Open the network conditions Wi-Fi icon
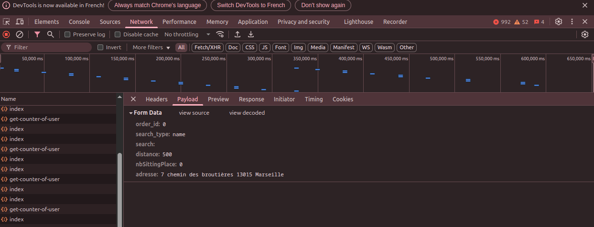 tap(220, 34)
